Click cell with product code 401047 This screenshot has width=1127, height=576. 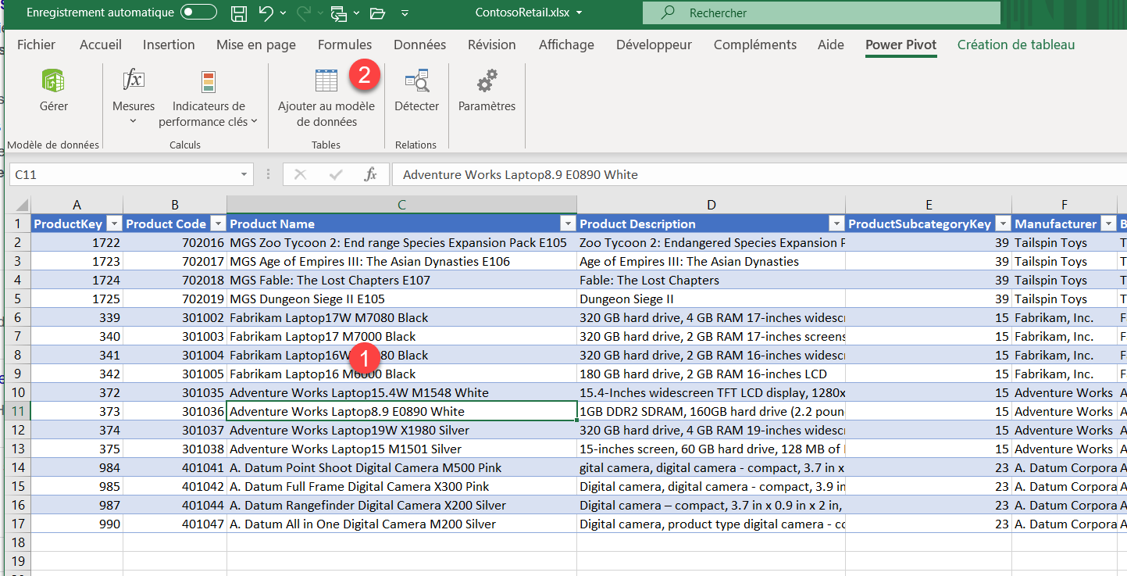point(175,524)
